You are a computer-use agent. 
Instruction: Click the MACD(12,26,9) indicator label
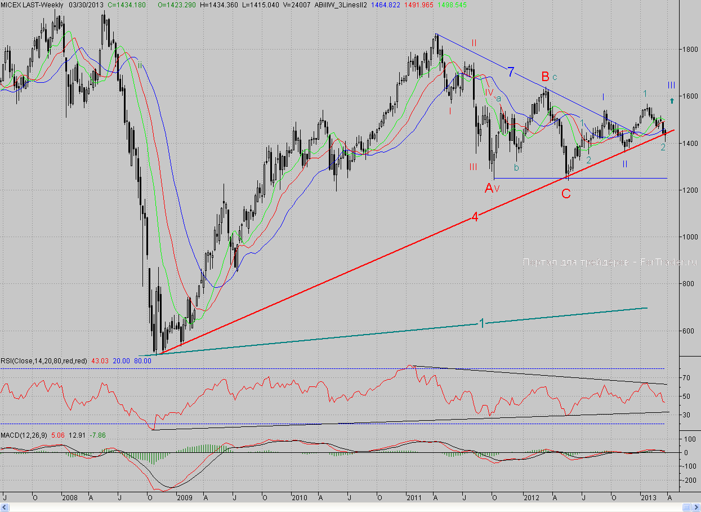point(24,435)
